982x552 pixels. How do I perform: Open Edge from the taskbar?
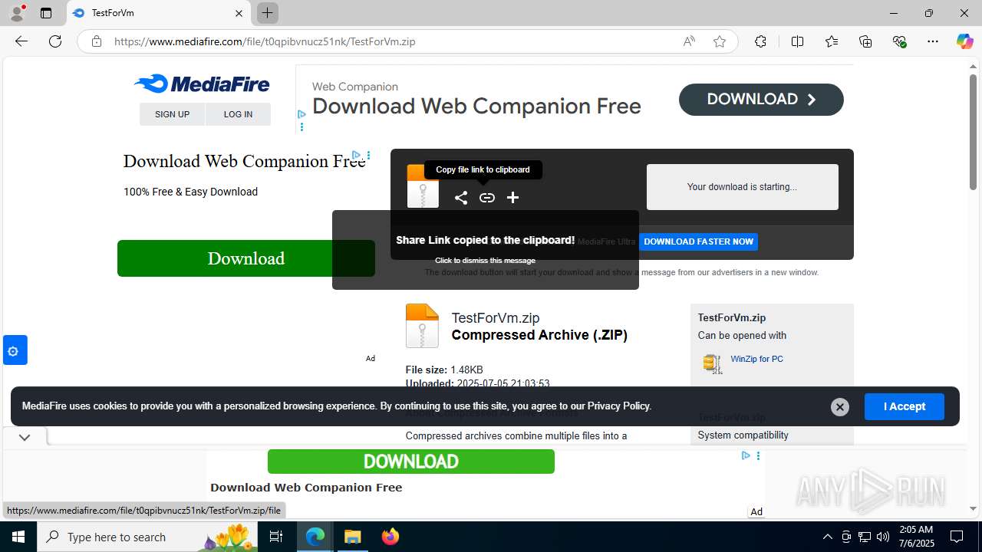click(315, 537)
